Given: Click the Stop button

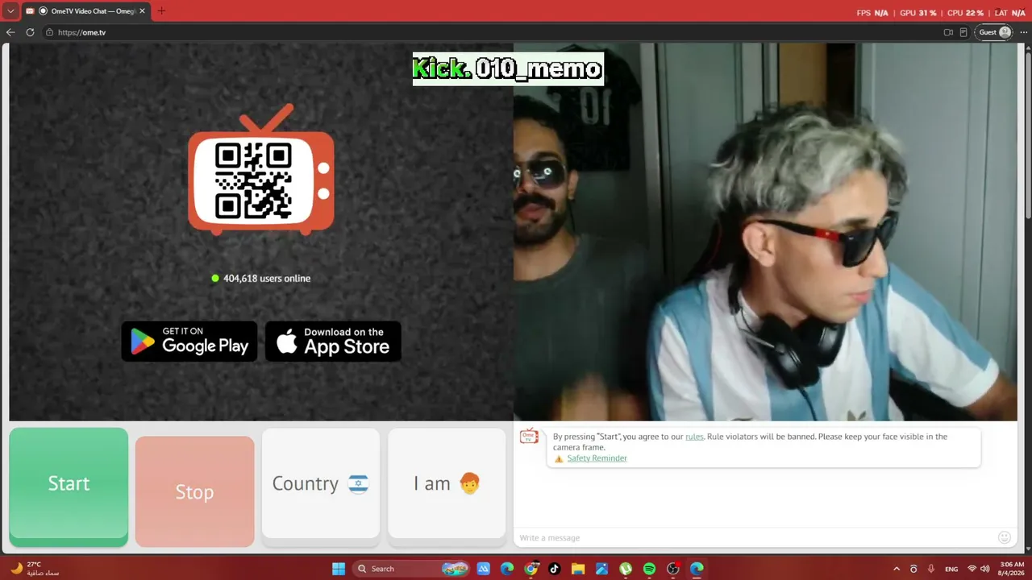Looking at the screenshot, I should (194, 491).
